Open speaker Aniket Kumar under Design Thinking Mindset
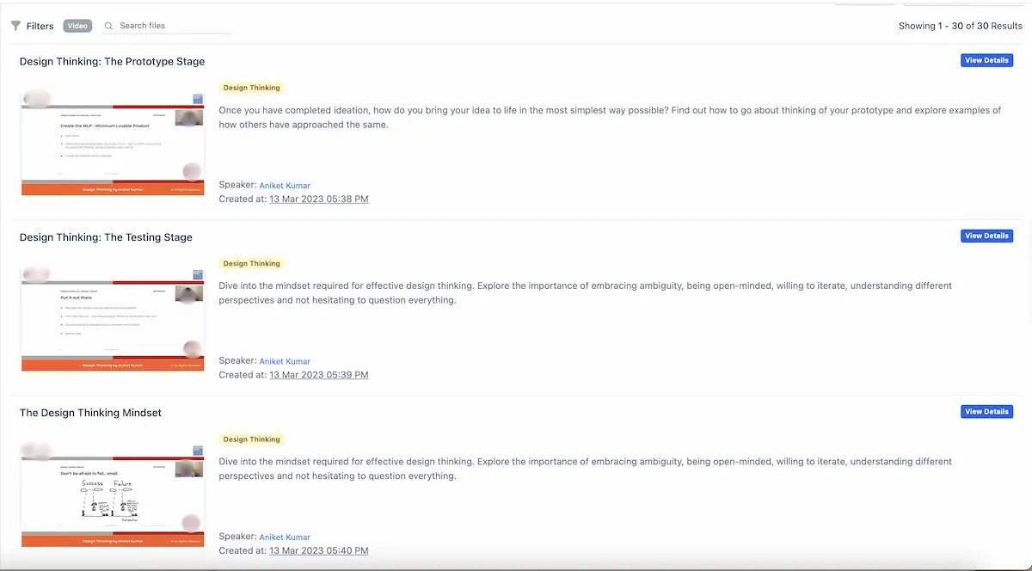Image resolution: width=1032 pixels, height=571 pixels. point(285,536)
